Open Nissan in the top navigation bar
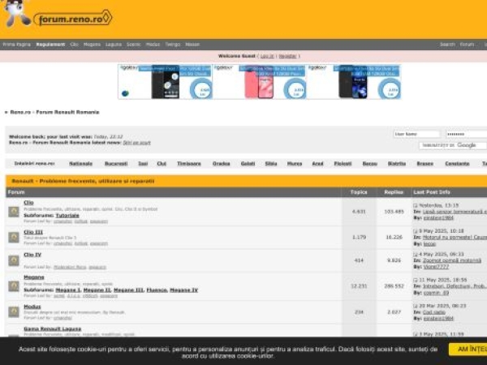 pyautogui.click(x=192, y=45)
